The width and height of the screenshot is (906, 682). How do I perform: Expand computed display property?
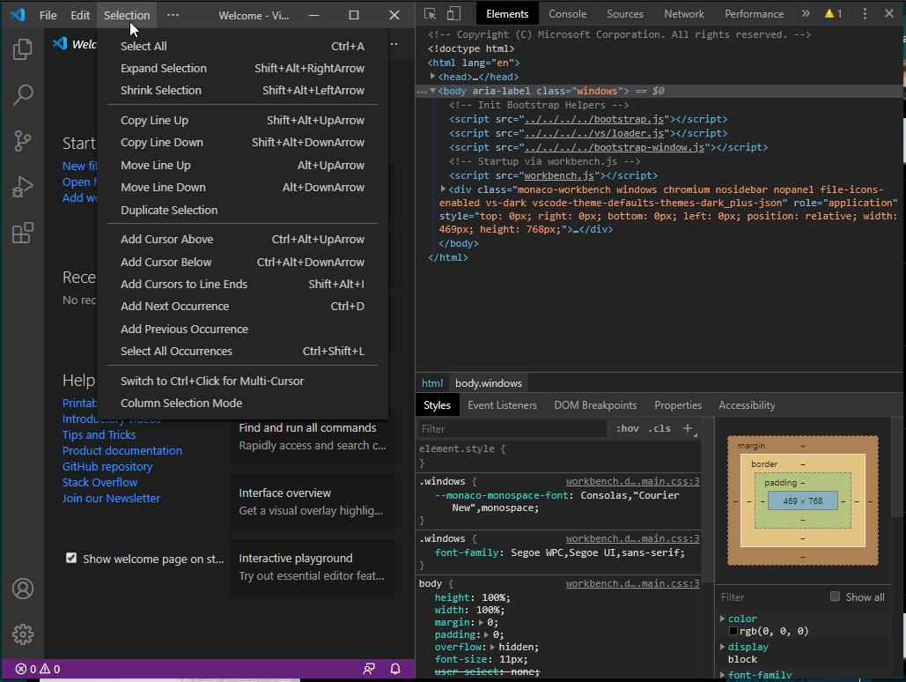click(x=723, y=647)
